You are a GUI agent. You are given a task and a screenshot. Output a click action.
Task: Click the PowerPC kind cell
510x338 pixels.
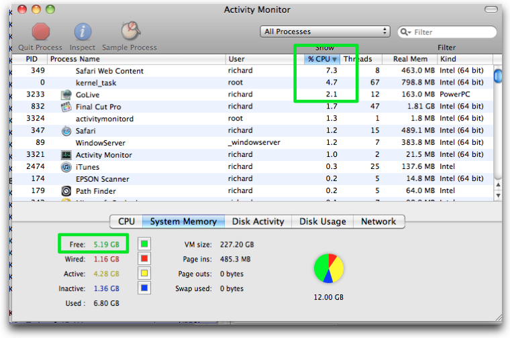455,95
